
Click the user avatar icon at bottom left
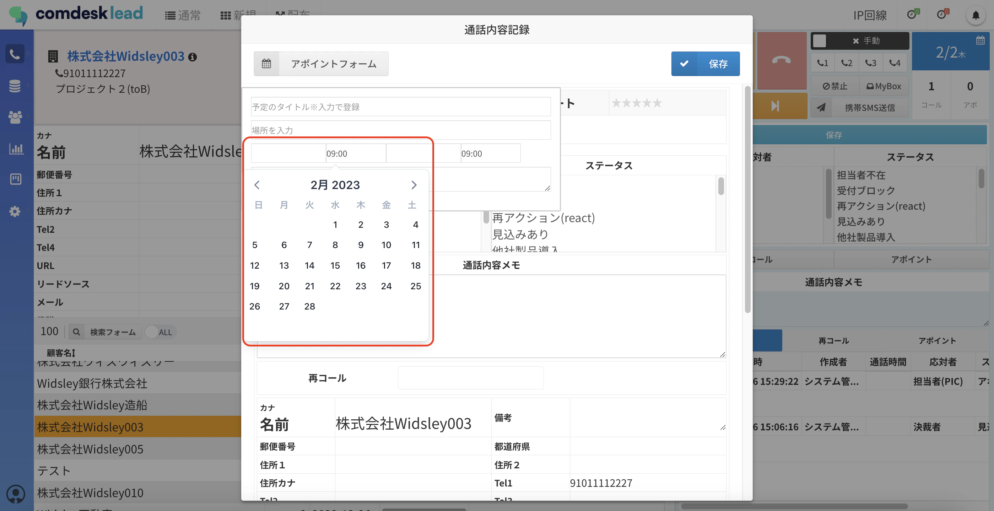(x=16, y=494)
